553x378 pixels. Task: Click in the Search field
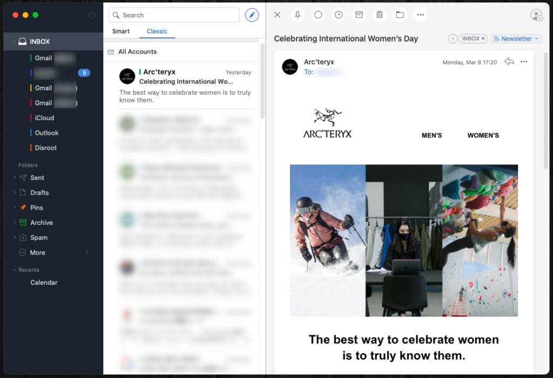pyautogui.click(x=178, y=15)
